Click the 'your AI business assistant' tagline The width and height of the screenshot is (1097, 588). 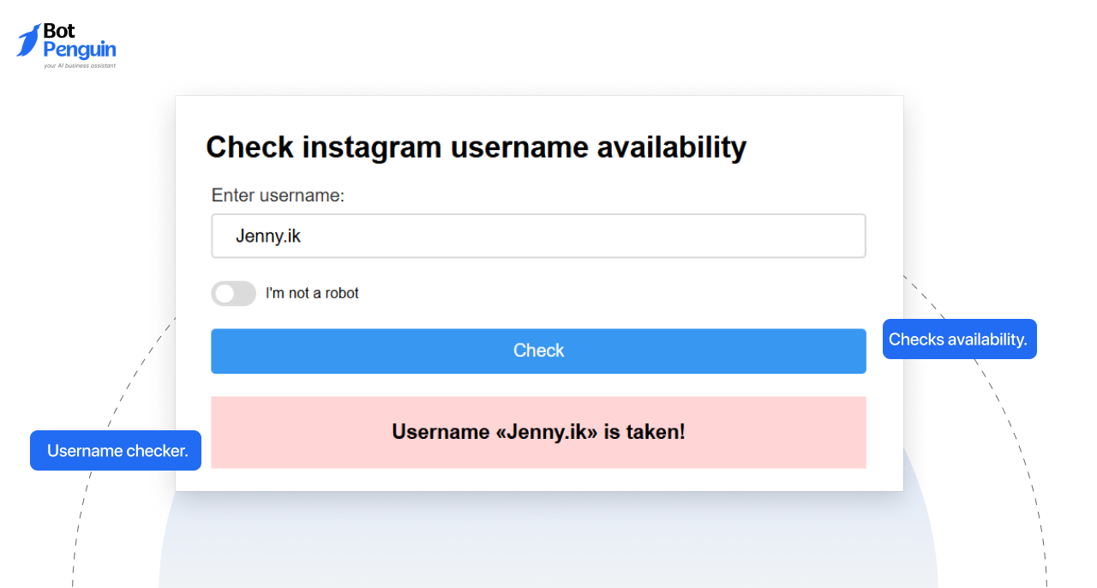point(80,64)
